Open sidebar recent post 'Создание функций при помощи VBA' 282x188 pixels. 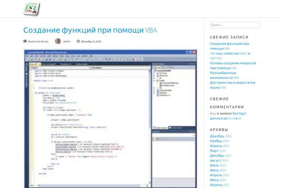point(229,46)
